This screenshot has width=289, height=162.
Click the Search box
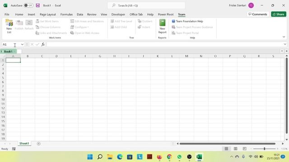pyautogui.click(x=146, y=5)
